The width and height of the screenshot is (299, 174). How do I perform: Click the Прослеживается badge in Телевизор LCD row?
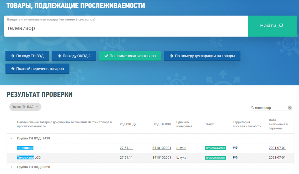[x=215, y=158]
